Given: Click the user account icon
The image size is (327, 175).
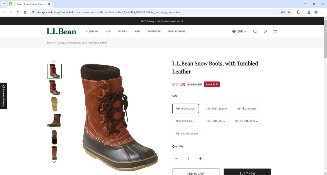Looking at the screenshot, I should [x=265, y=31].
